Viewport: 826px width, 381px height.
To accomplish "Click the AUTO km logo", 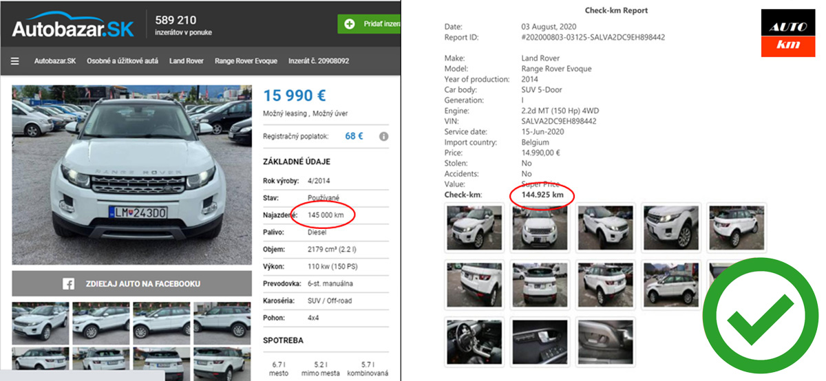I will tap(787, 34).
